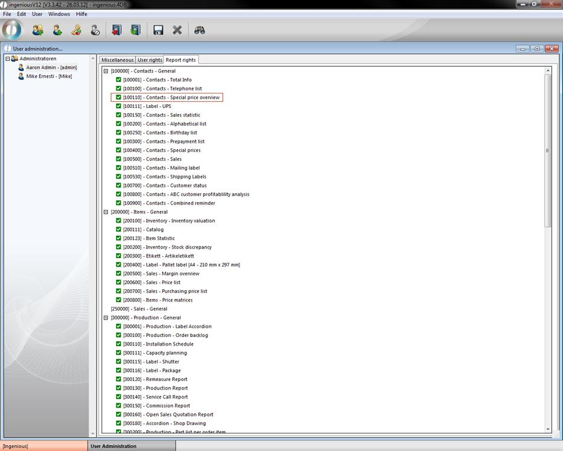Open the Windows menu

(x=59, y=14)
